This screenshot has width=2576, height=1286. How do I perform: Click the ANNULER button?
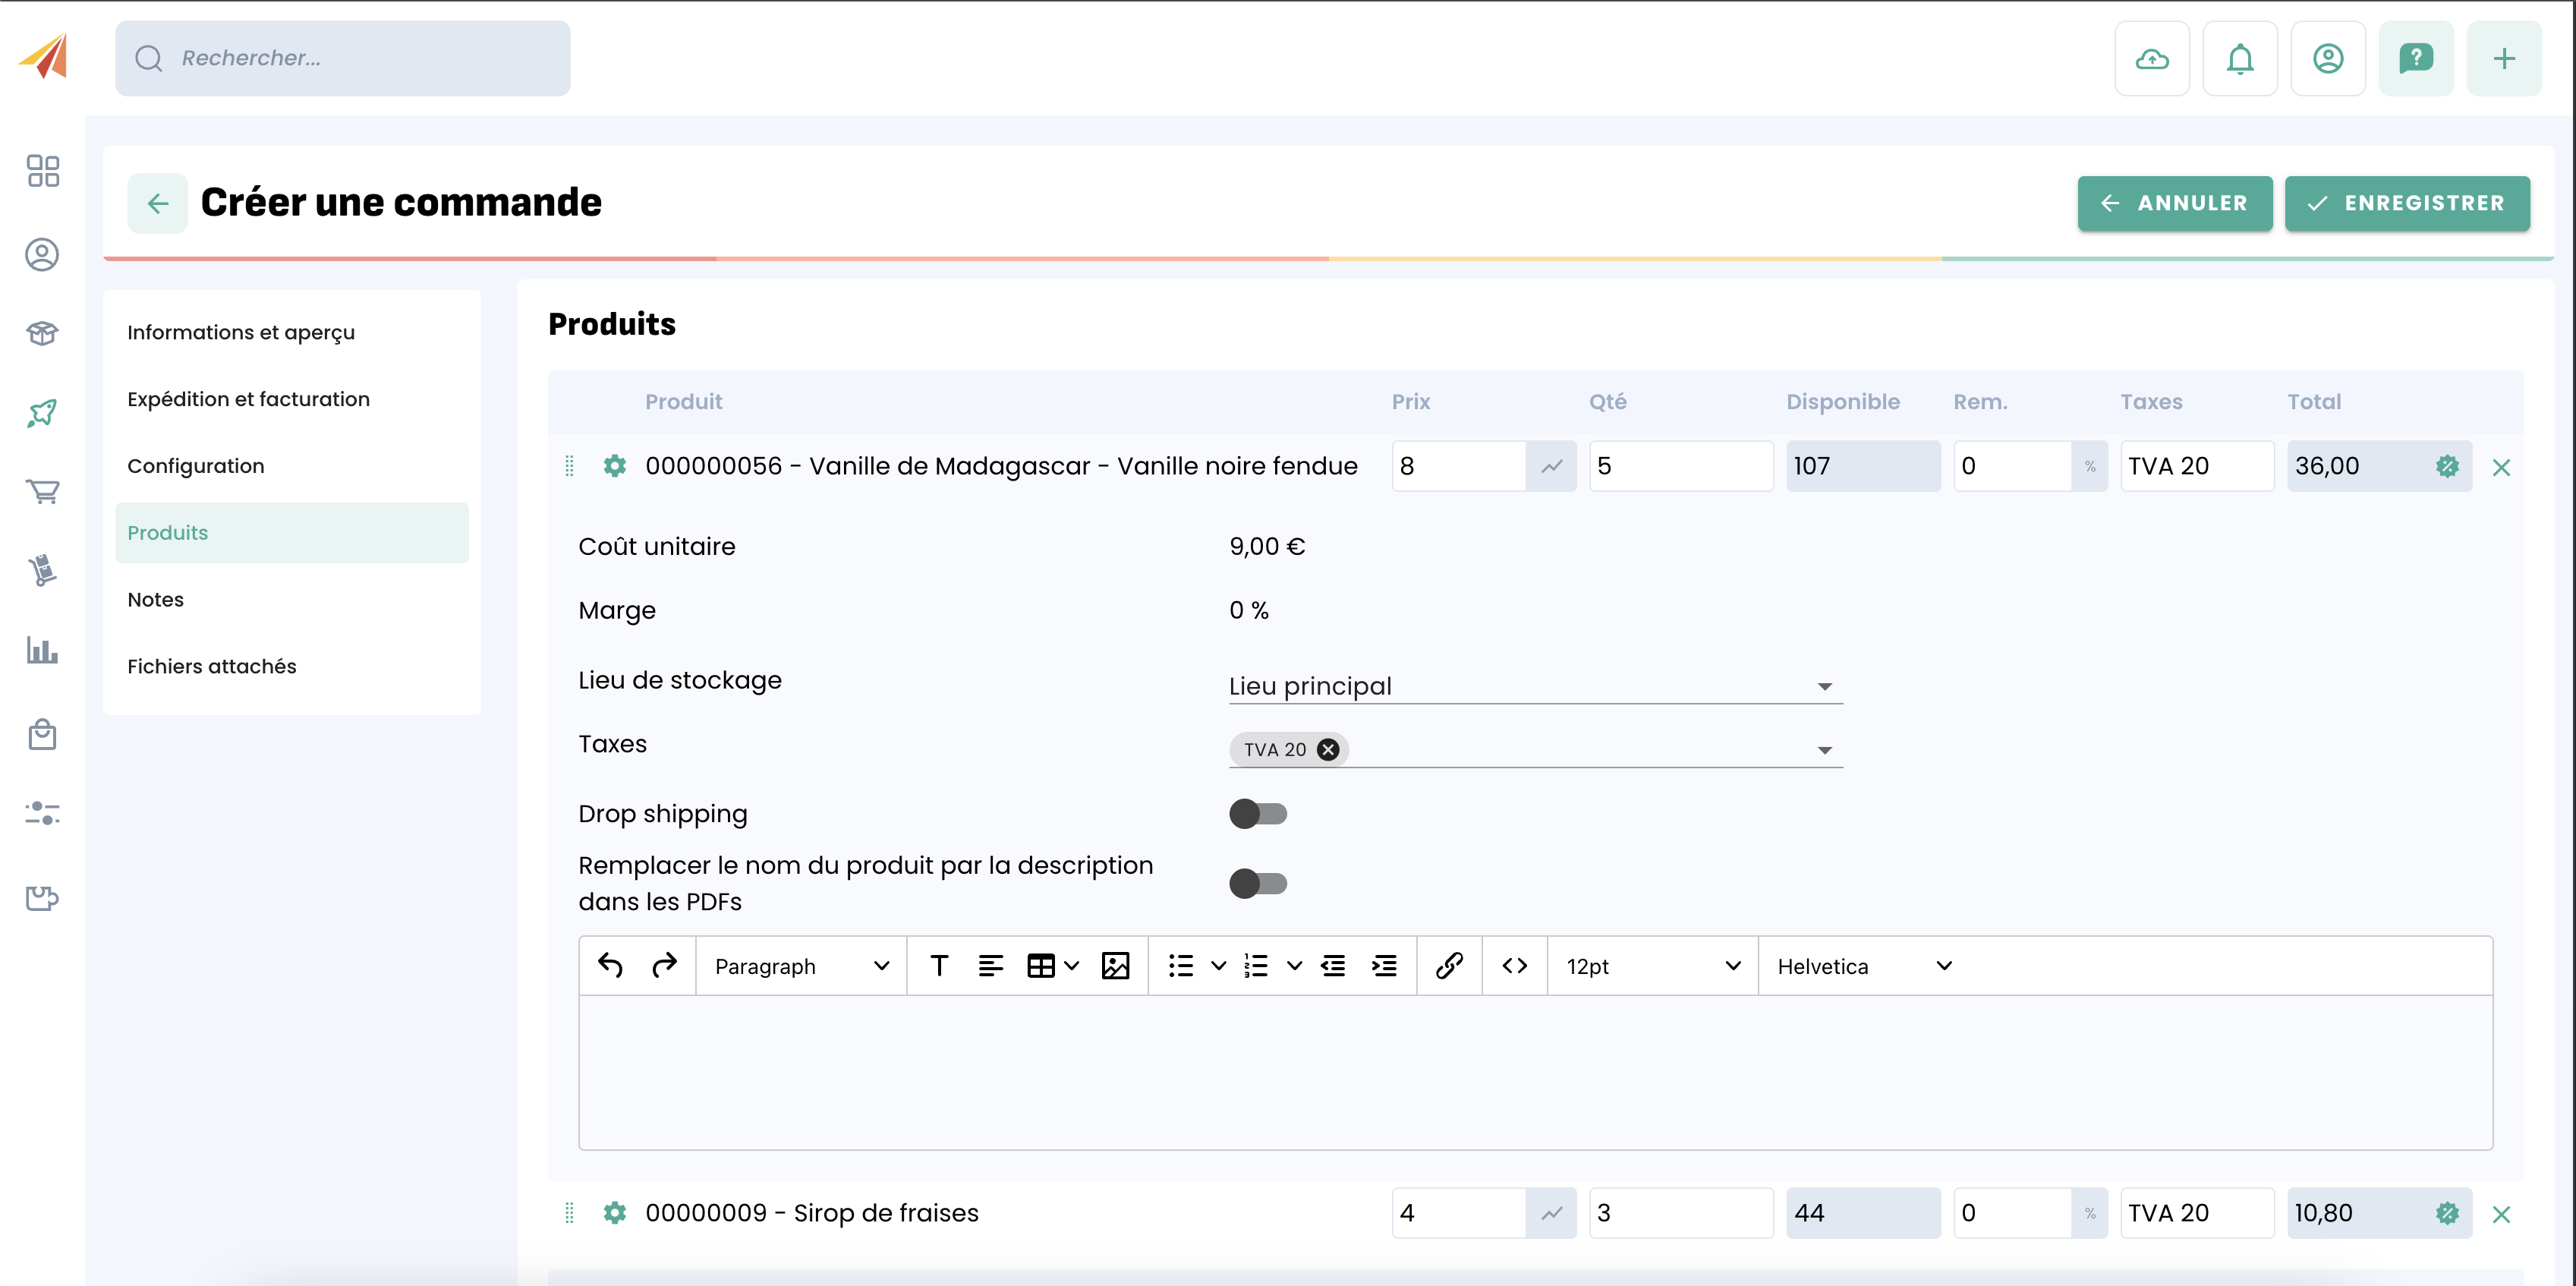click(2174, 203)
